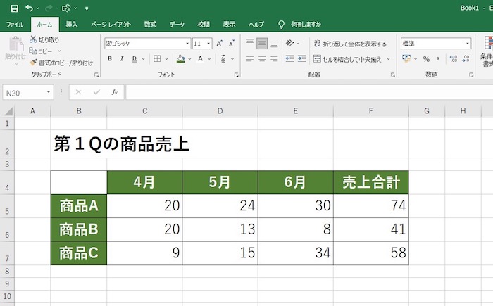Toggle italic formatting
This screenshot has width=493, height=306.
tap(122, 59)
